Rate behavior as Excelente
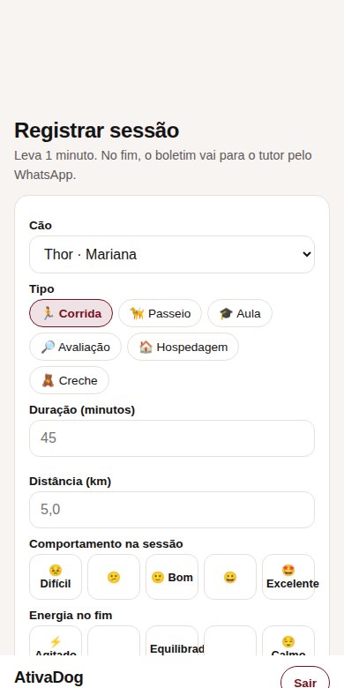Image resolution: width=344 pixels, height=688 pixels. [x=288, y=577]
